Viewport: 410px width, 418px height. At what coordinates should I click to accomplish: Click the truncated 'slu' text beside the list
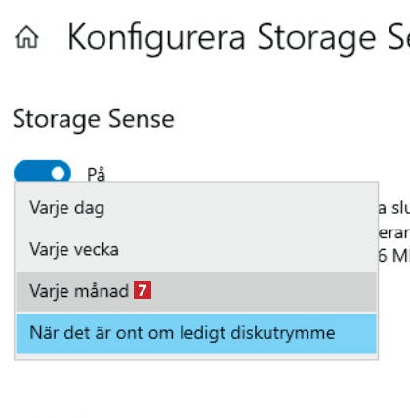[394, 208]
